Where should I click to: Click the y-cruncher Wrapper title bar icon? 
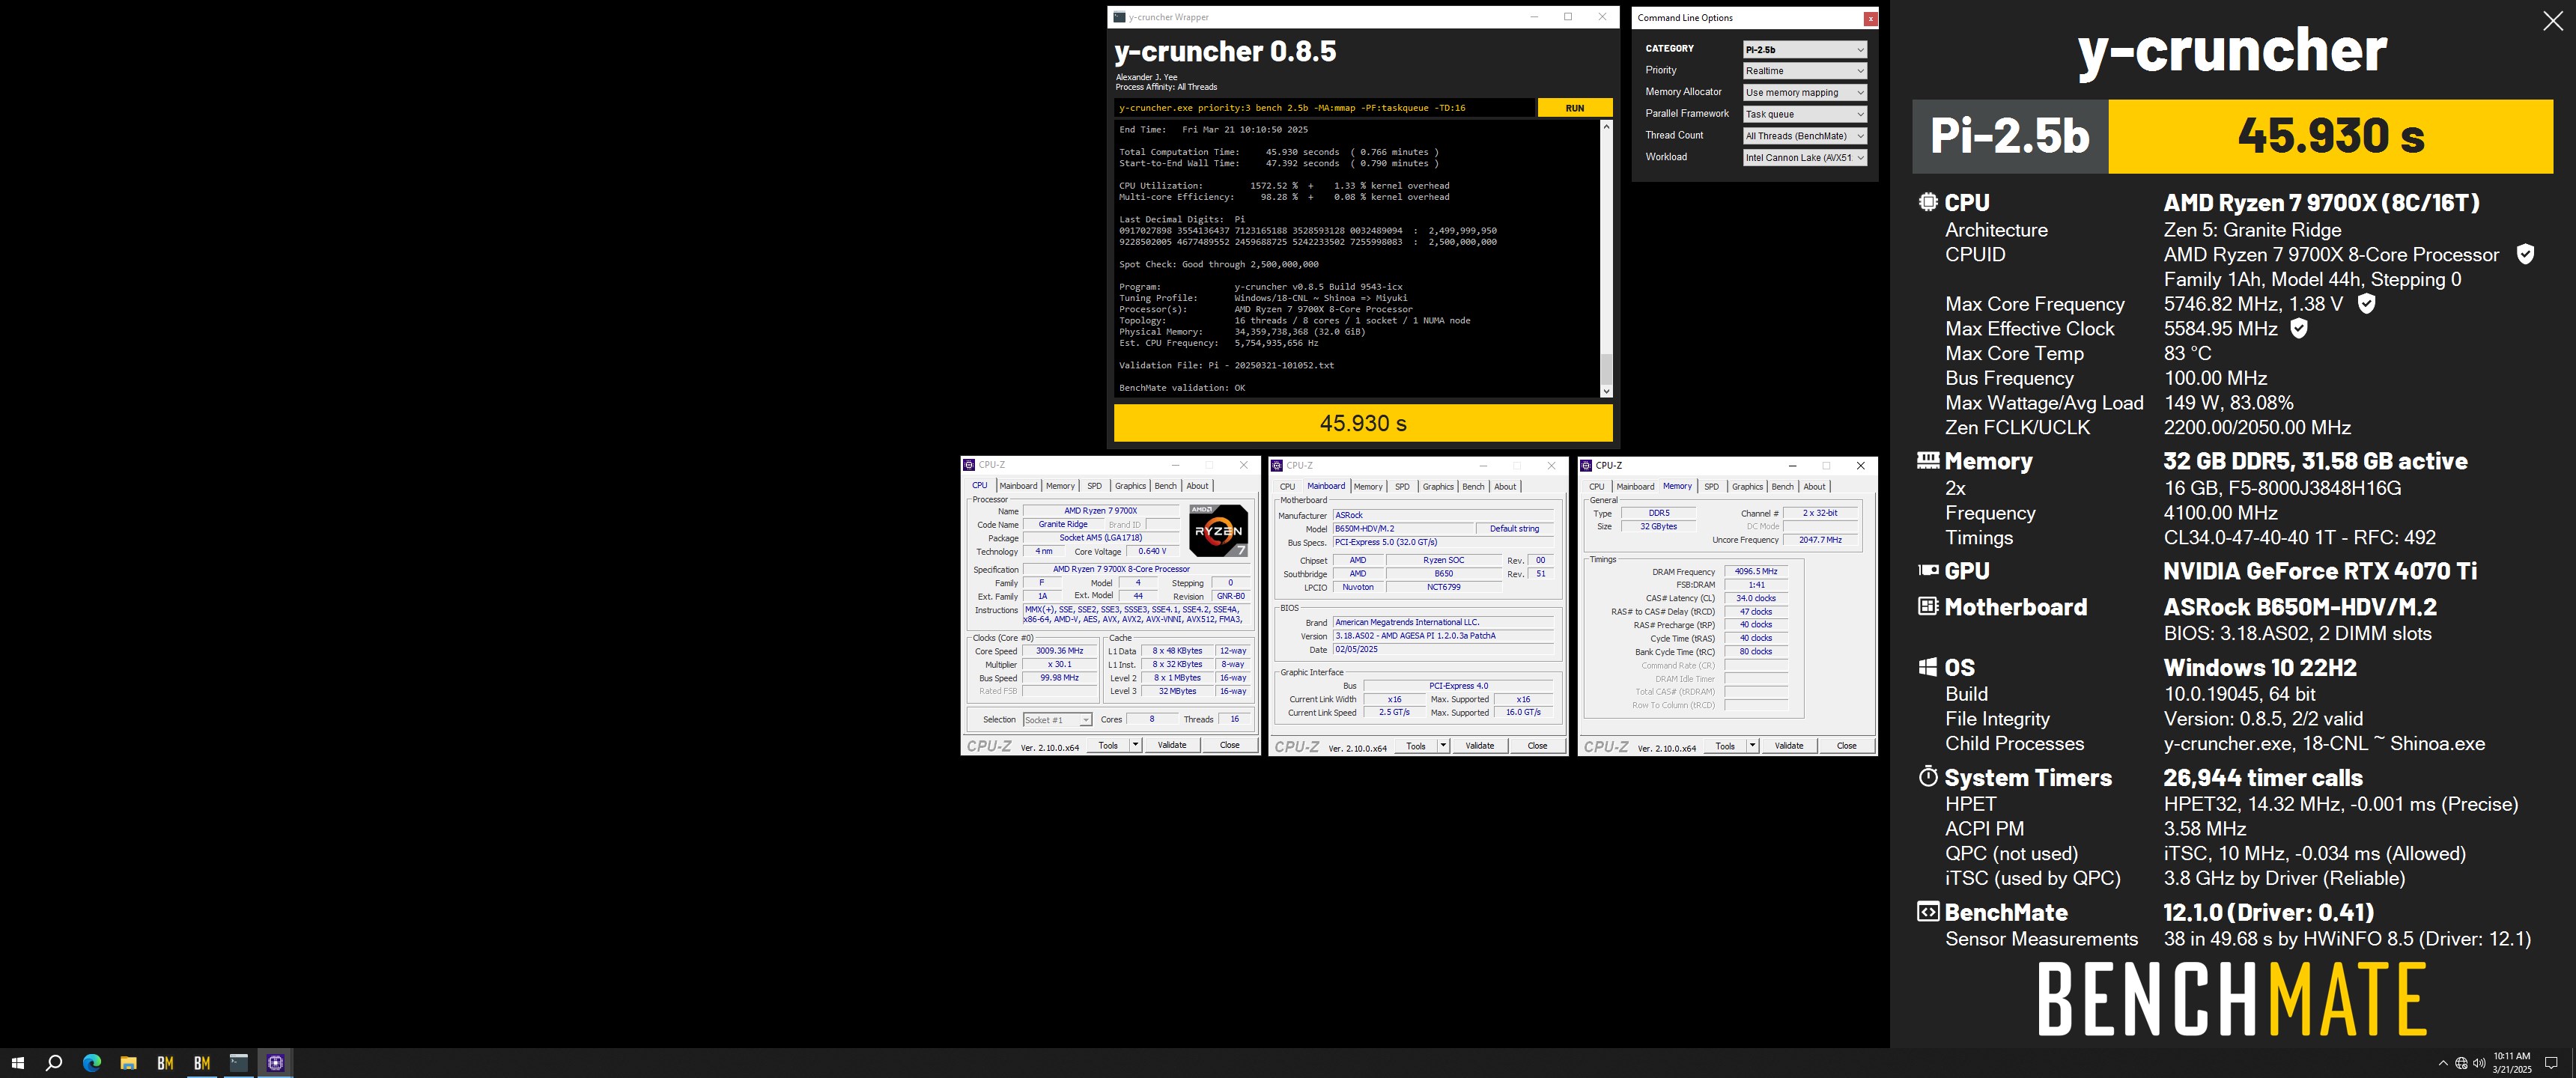pos(1120,17)
